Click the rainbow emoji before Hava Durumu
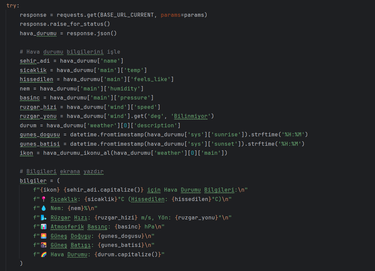Screen dimensions: 375x271 43,255
